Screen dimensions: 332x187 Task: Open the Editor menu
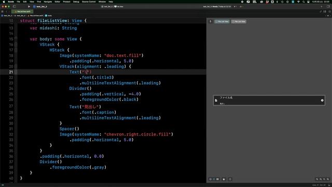point(58,2)
